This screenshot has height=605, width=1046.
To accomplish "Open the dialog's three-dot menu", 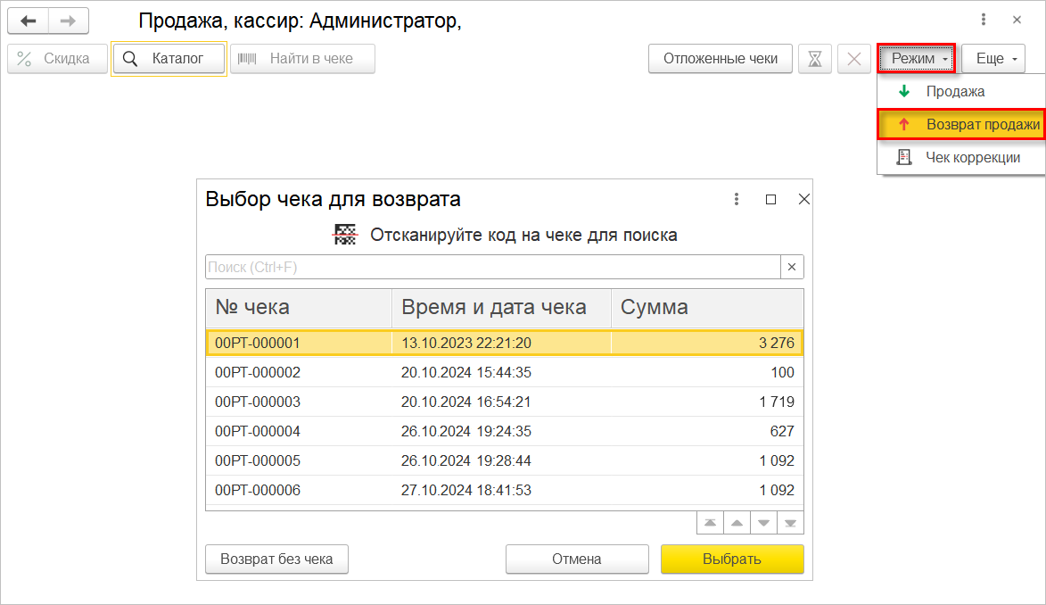I will coord(737,199).
